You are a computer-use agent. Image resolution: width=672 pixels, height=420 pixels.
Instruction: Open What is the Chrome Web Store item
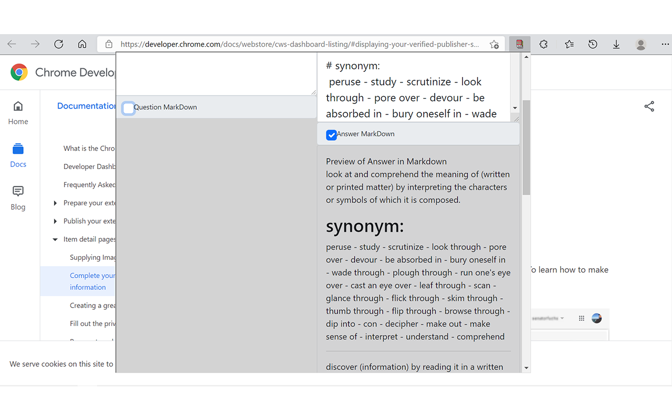coord(89,149)
